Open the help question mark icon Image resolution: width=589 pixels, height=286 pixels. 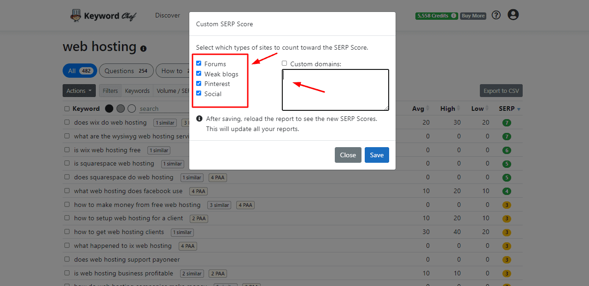496,15
